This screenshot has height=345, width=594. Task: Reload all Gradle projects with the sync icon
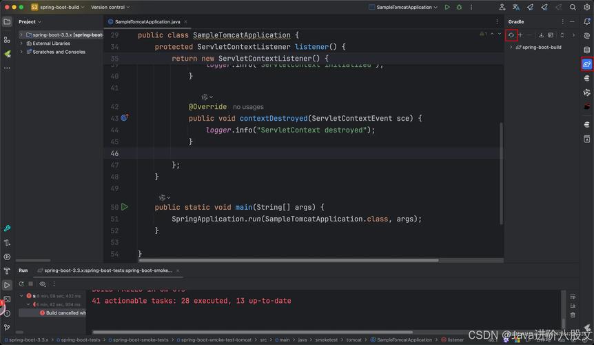[511, 35]
